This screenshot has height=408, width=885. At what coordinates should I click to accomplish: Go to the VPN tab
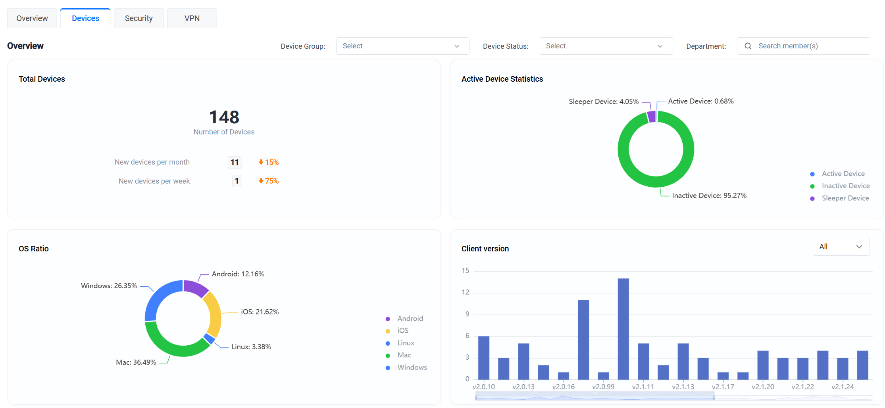point(192,18)
